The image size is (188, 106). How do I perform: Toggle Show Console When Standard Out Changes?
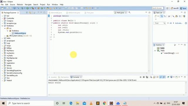(x=161, y=77)
